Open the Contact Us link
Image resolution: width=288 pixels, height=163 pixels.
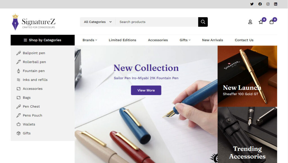pyautogui.click(x=244, y=40)
